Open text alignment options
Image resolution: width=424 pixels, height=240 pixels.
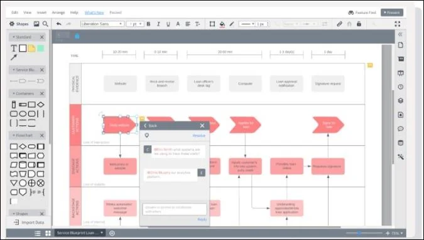(x=188, y=24)
